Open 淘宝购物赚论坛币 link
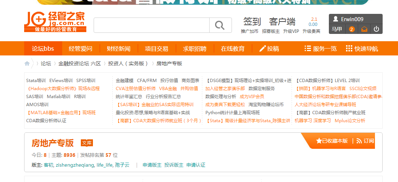The image size is (398, 182). tap(266, 105)
